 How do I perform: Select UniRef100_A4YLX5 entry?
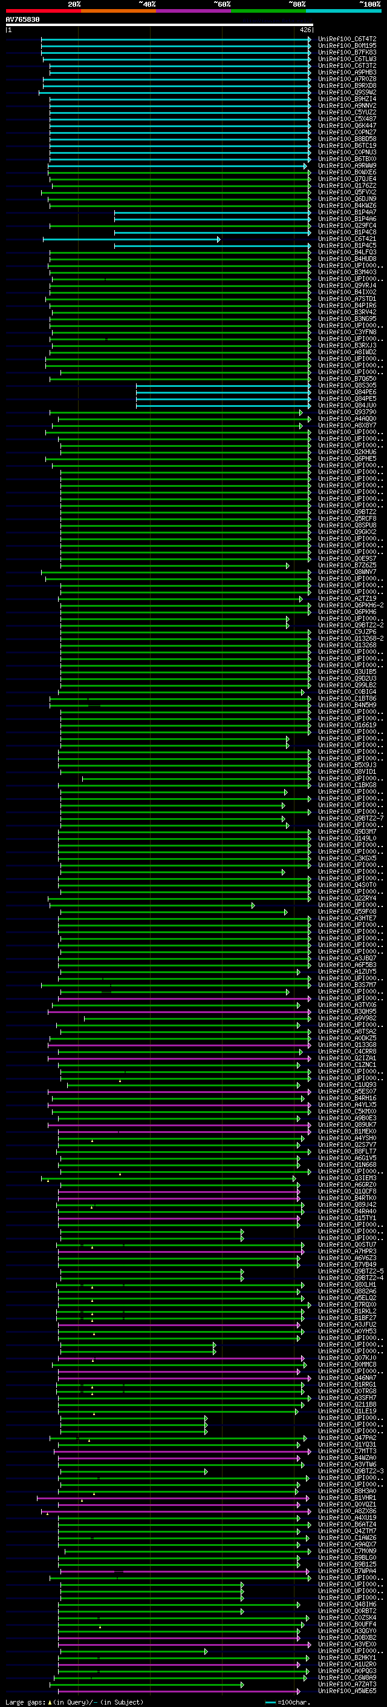click(347, 1104)
